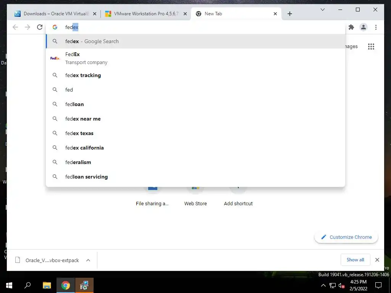Image resolution: width=391 pixels, height=293 pixels.
Task: Open the Windows Start menu
Action: click(9, 285)
